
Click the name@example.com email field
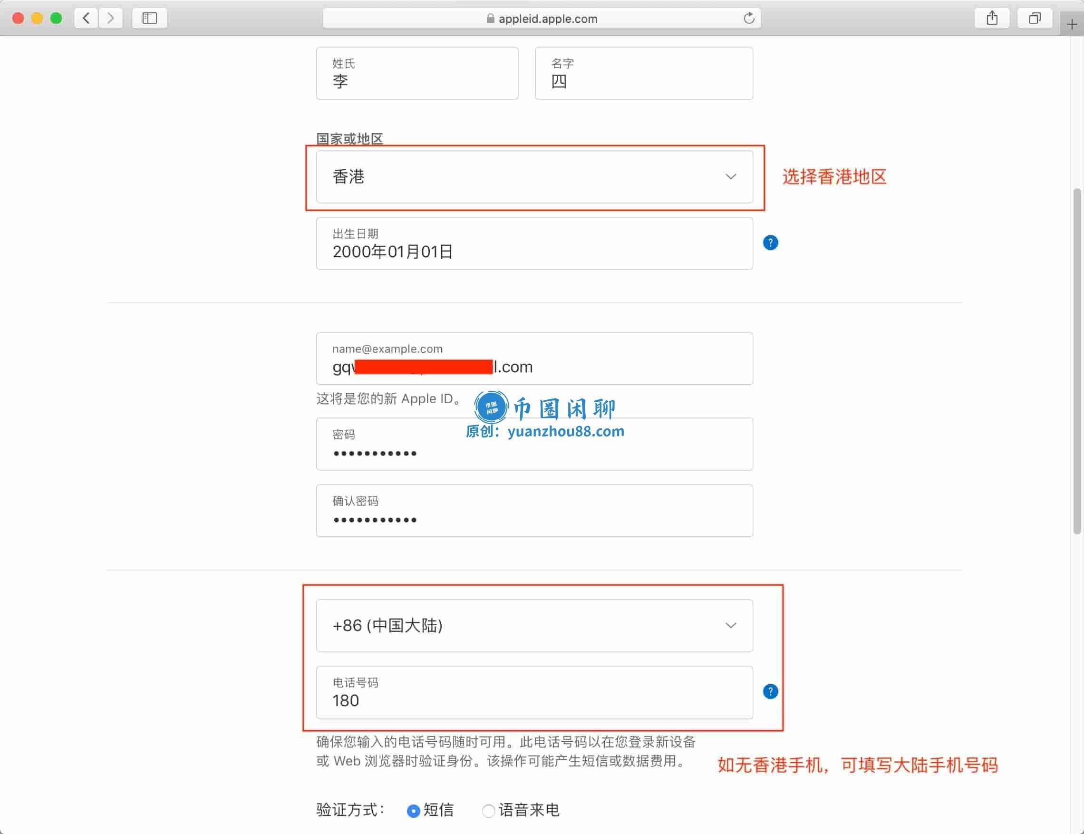(534, 359)
